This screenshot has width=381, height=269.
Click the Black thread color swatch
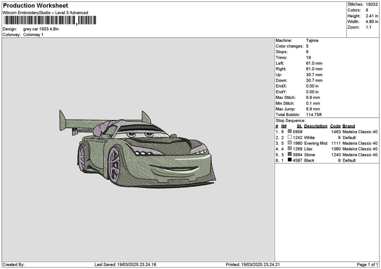(290, 160)
